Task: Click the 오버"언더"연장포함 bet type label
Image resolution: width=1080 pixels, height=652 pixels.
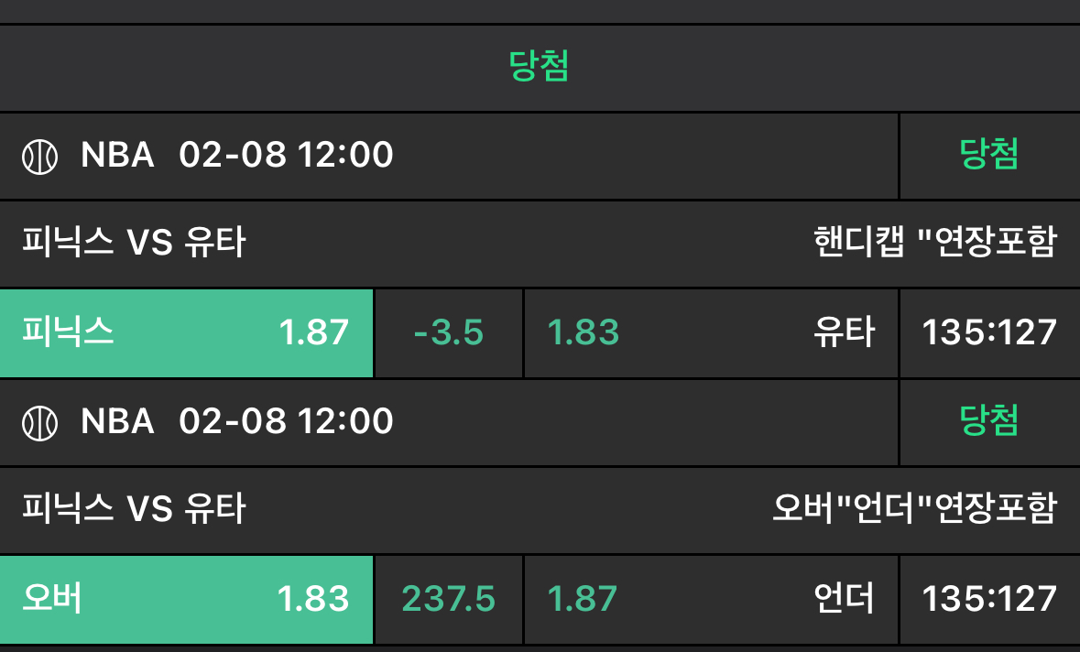Action: click(914, 508)
